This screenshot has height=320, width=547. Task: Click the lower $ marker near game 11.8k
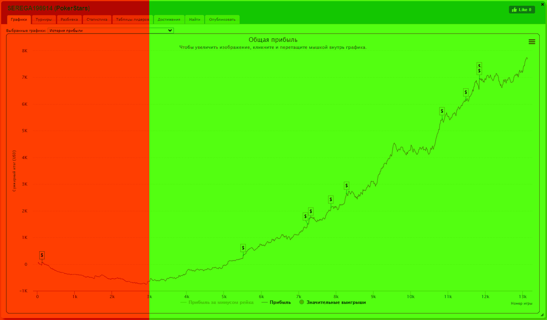(480, 71)
